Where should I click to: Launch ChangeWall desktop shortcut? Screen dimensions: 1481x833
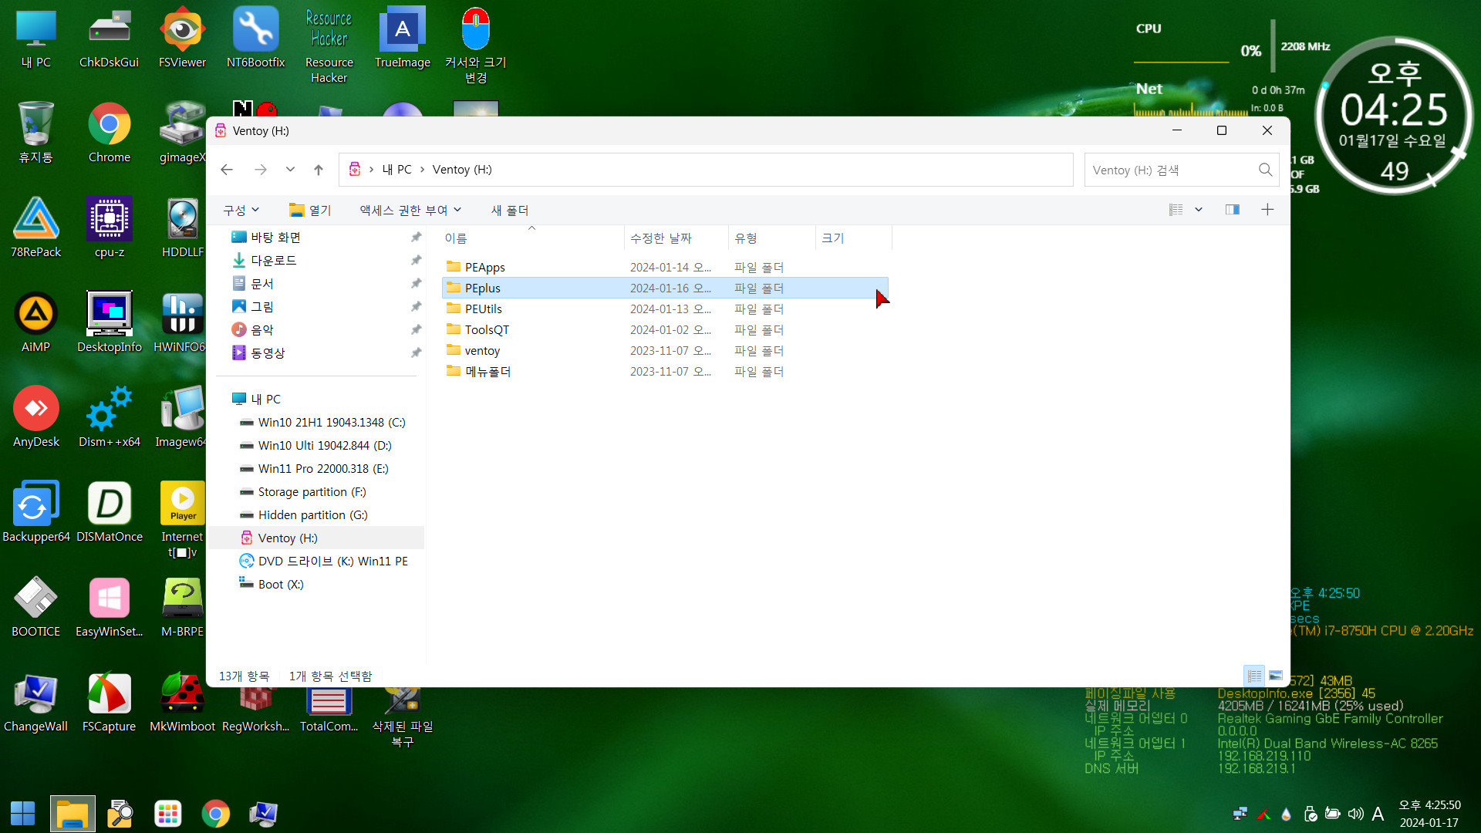point(35,703)
